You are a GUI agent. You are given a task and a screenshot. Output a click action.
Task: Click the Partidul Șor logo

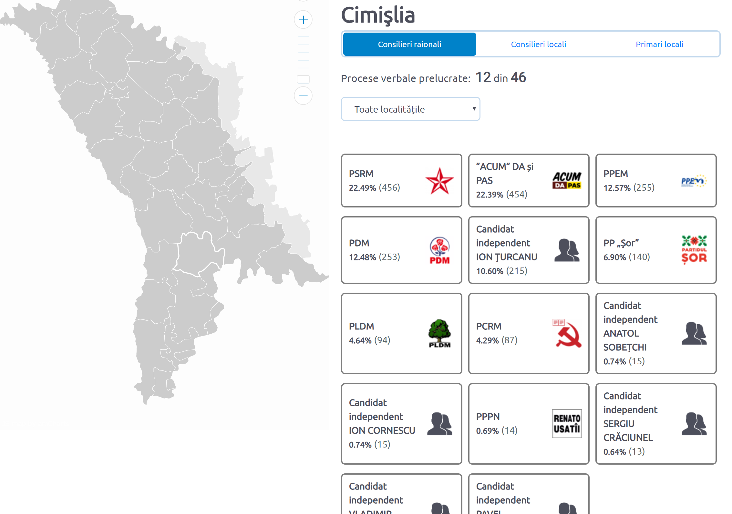pos(694,250)
